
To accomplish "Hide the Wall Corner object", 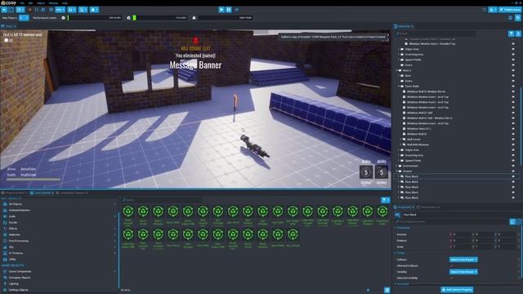I will pyautogui.click(x=513, y=140).
